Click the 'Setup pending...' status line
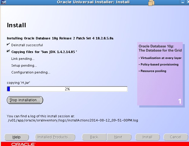 click(24, 65)
